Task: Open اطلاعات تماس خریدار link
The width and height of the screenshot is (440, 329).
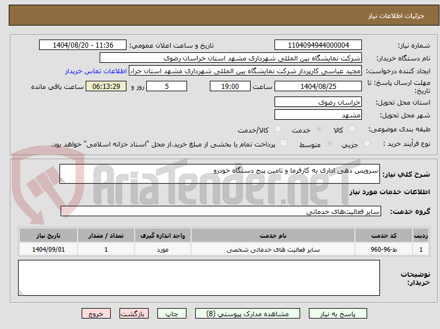Action: click(x=96, y=71)
